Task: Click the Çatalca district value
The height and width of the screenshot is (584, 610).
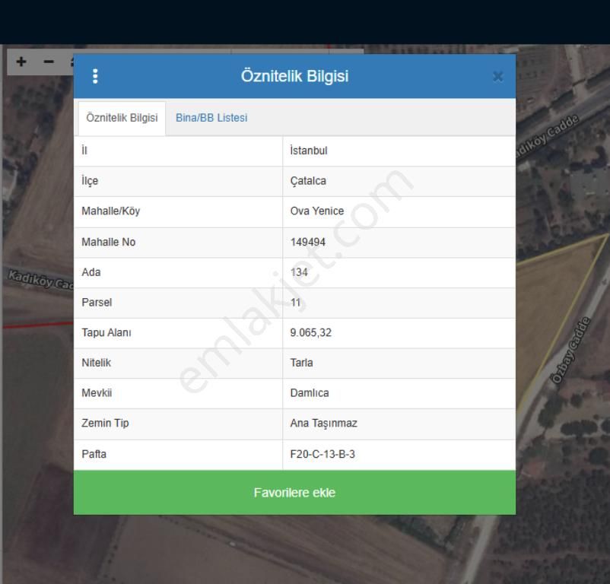Action: (x=308, y=181)
